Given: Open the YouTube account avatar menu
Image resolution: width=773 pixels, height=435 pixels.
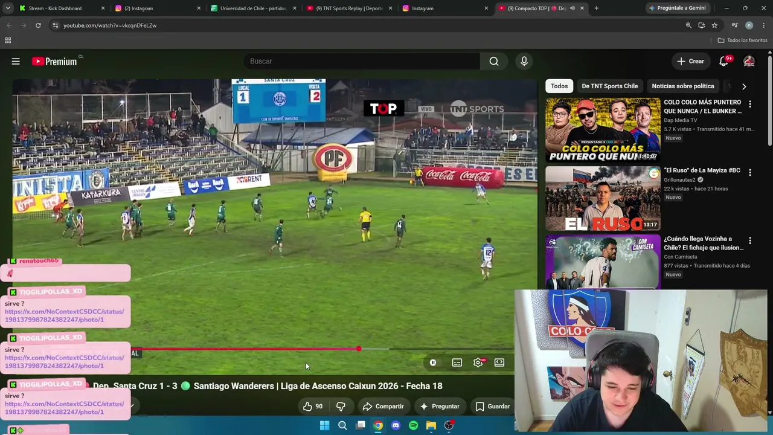Looking at the screenshot, I should click(749, 61).
